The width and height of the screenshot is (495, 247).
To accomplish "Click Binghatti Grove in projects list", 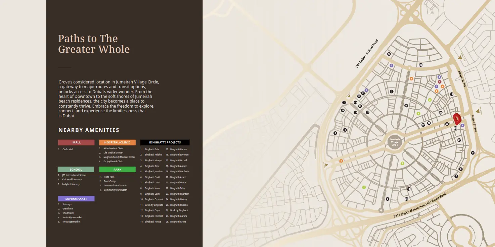I will pyautogui.click(x=178, y=222).
